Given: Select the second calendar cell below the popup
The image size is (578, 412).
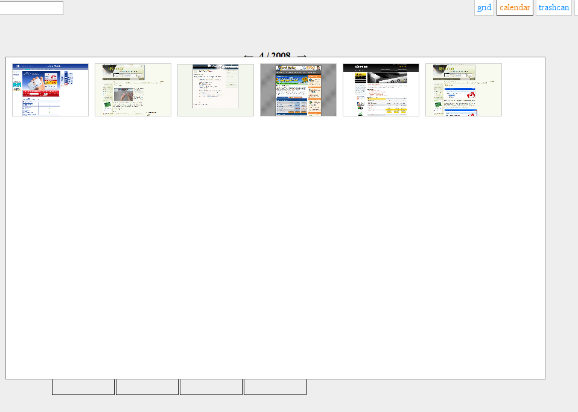Looking at the screenshot, I should tap(147, 387).
